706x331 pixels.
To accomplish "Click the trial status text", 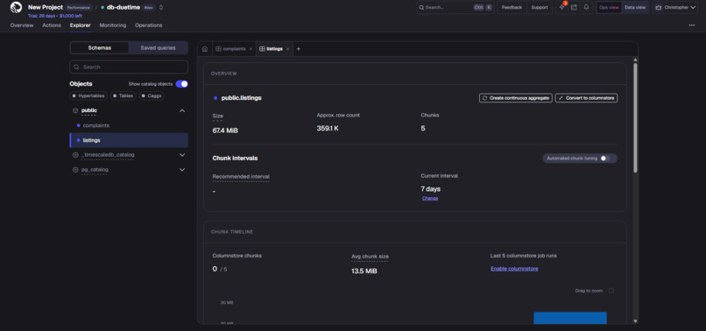I will [x=55, y=16].
